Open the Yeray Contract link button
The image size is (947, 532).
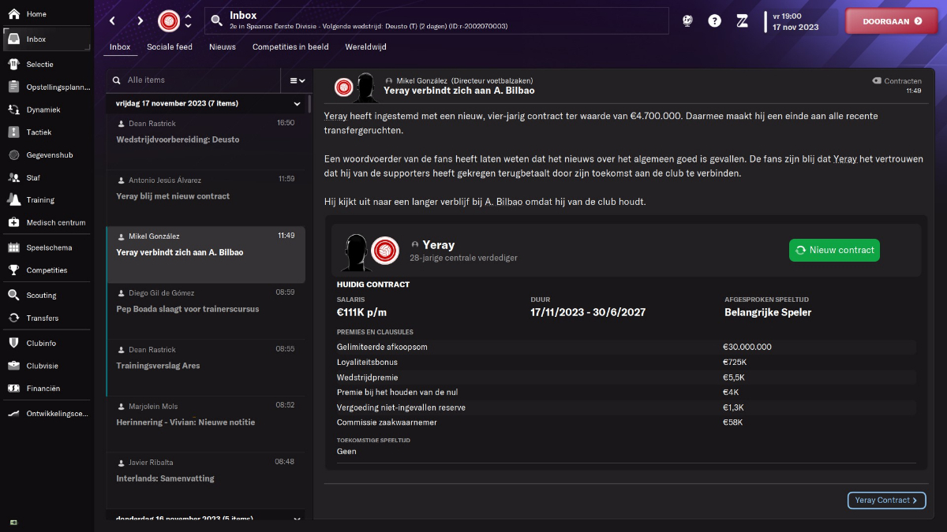[886, 500]
